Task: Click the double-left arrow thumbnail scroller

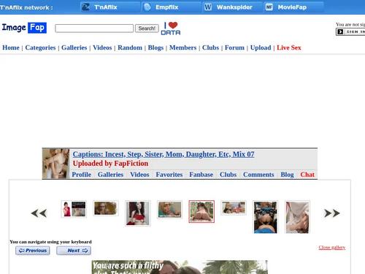Action: (x=39, y=213)
